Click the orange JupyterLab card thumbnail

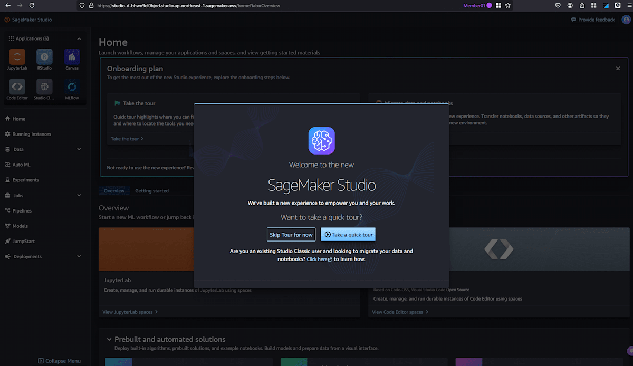tap(146, 249)
